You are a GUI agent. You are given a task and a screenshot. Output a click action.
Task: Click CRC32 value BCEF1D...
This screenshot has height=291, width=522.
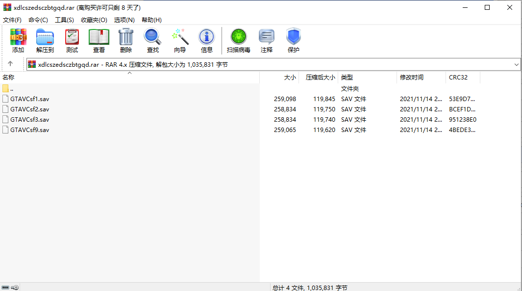pyautogui.click(x=462, y=109)
